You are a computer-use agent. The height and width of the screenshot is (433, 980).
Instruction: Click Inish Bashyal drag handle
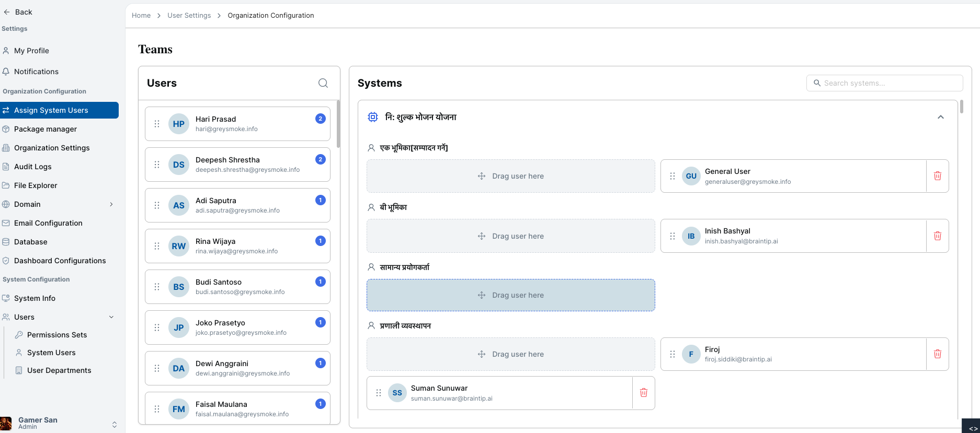673,236
